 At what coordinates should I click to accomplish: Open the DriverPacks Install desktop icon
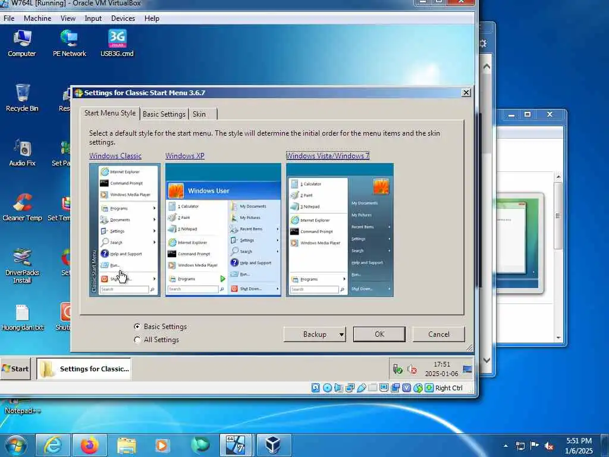click(x=22, y=266)
